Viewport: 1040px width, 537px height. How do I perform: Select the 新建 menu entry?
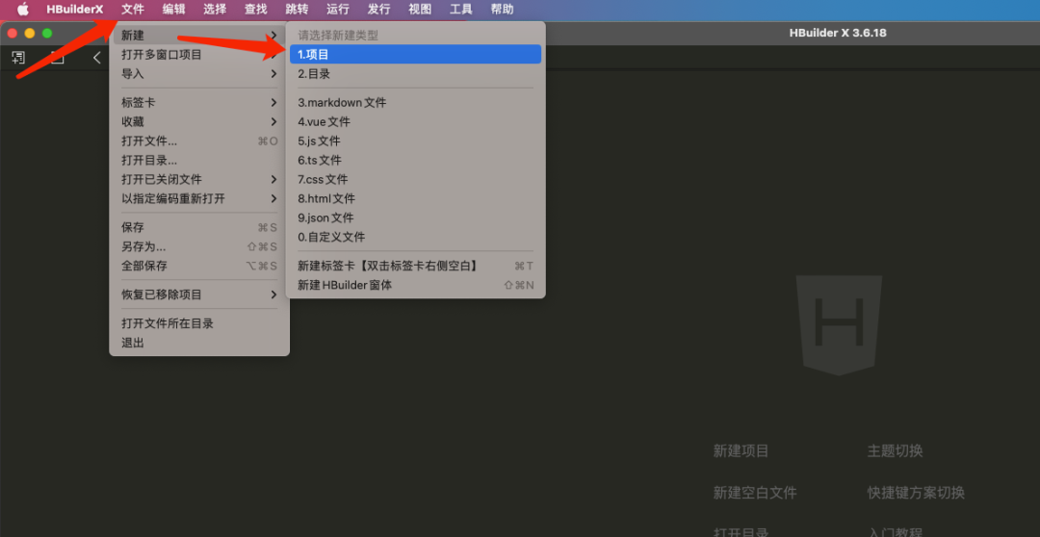pos(199,36)
